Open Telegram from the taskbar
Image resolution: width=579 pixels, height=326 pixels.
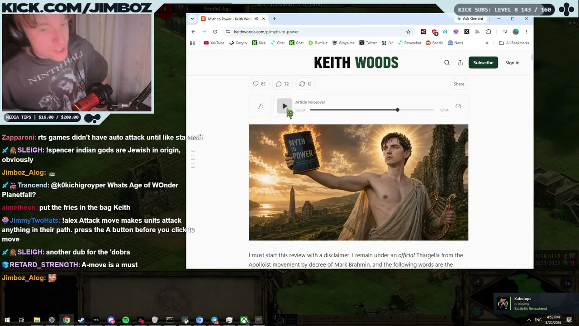click(x=214, y=320)
